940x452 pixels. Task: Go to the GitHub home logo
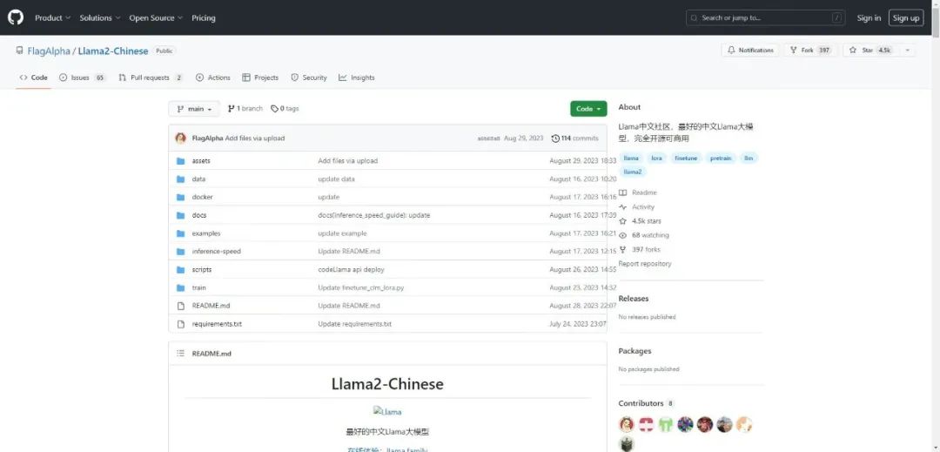[16, 17]
